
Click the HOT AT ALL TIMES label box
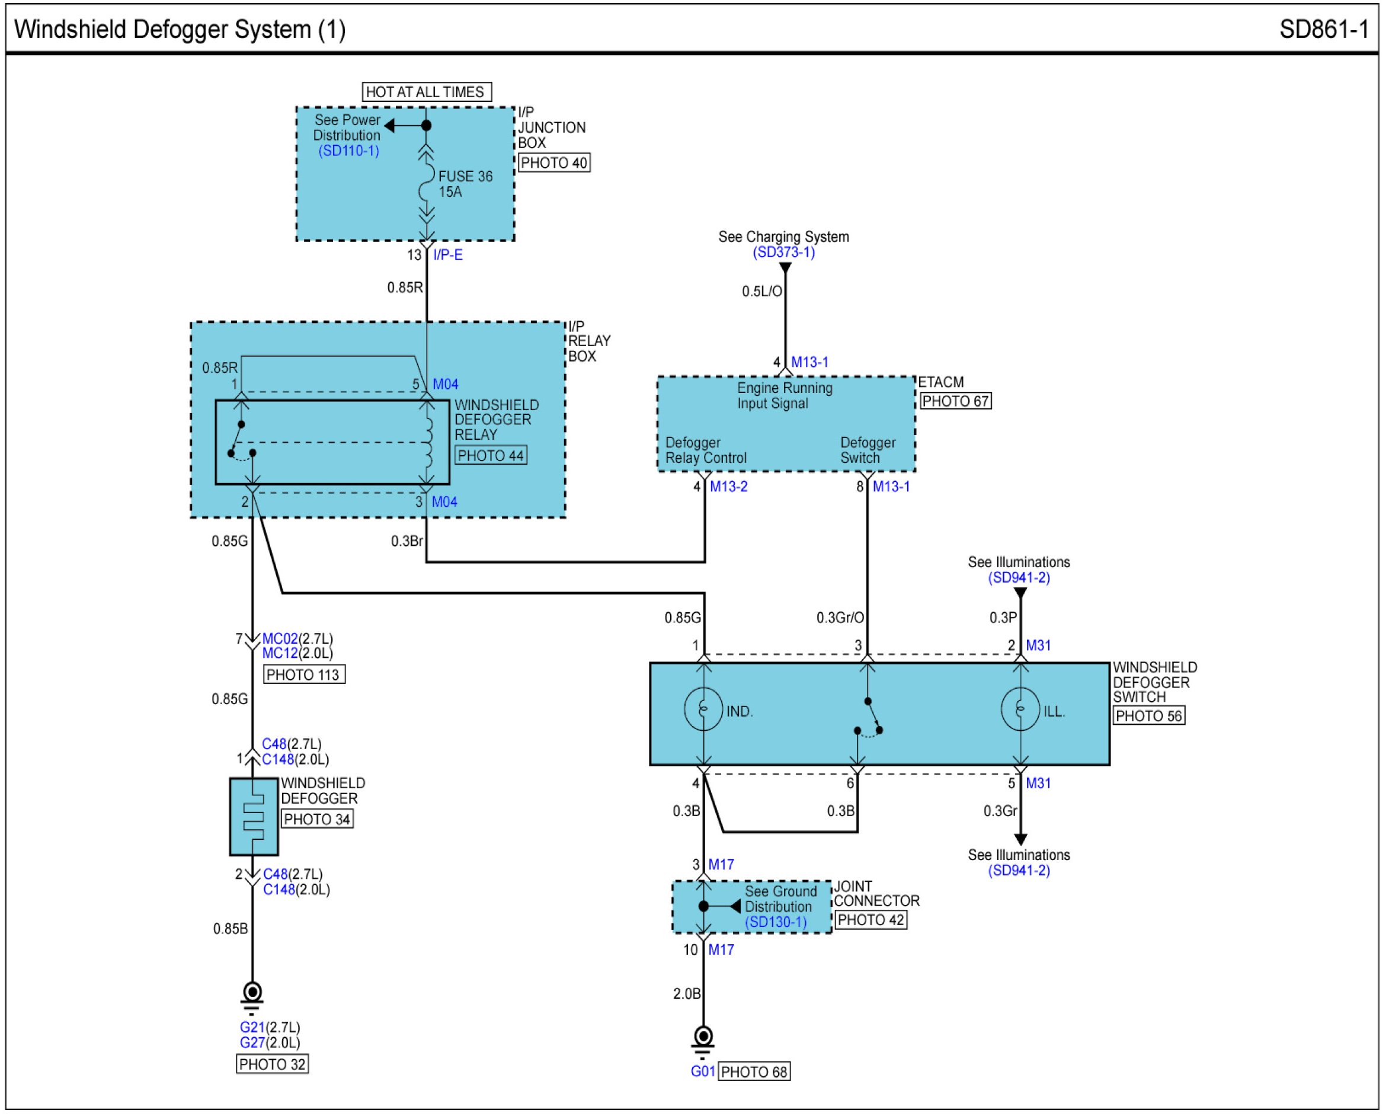coord(425,92)
